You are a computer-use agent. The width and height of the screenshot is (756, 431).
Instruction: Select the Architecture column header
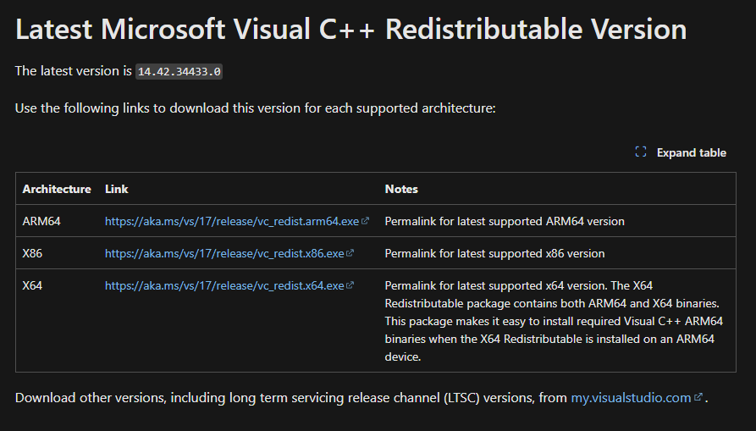[57, 189]
